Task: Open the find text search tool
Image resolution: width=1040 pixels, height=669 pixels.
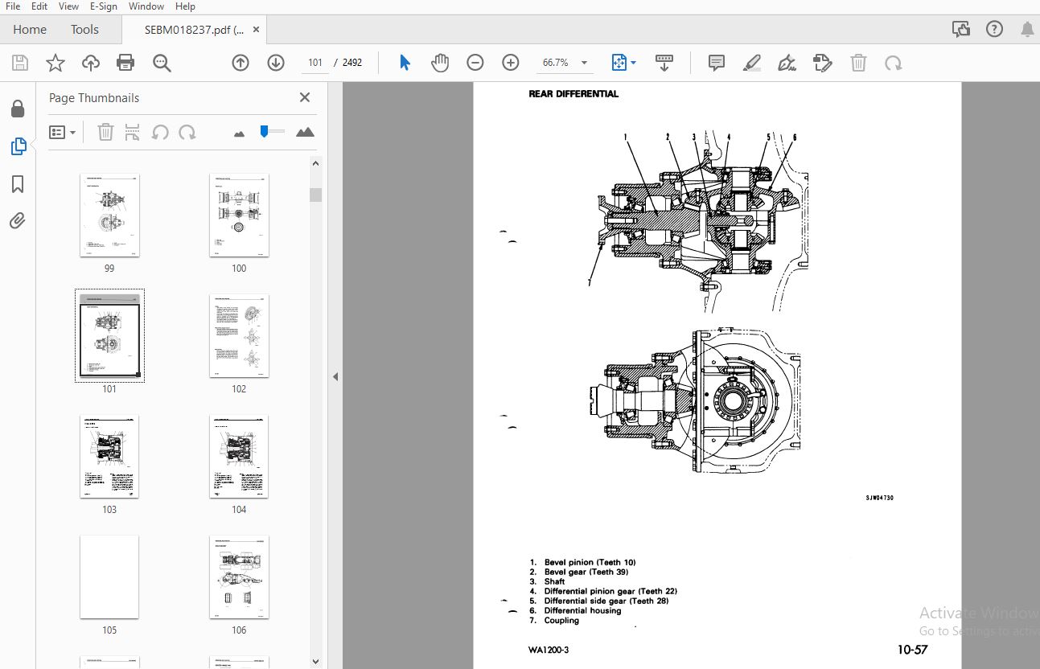Action: 162,63
